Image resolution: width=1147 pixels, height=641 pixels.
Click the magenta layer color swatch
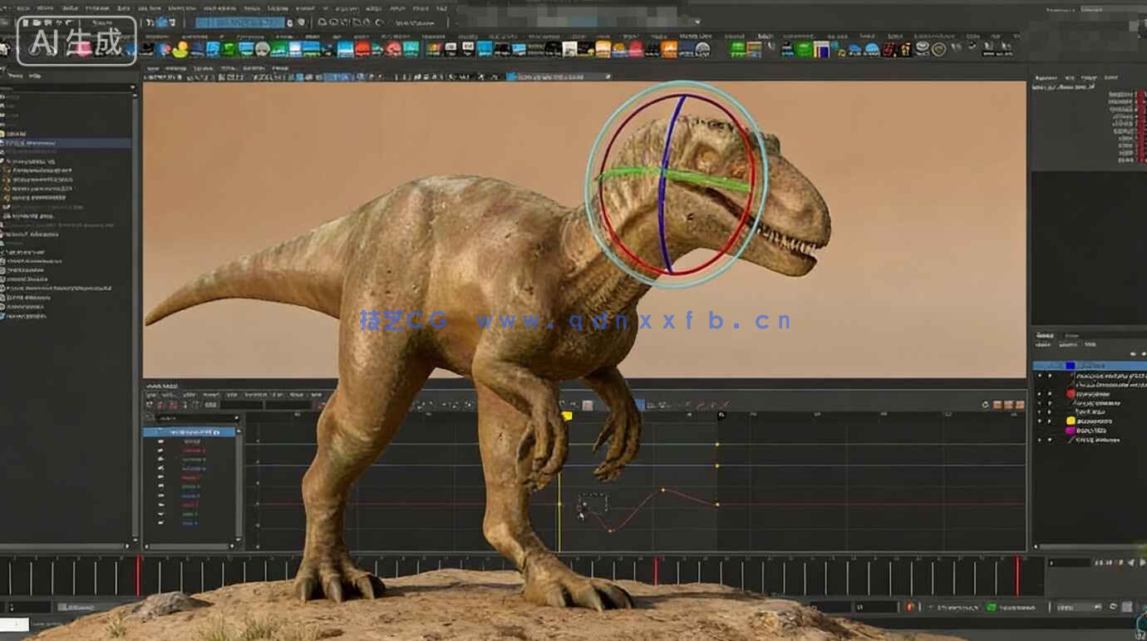click(x=1071, y=431)
